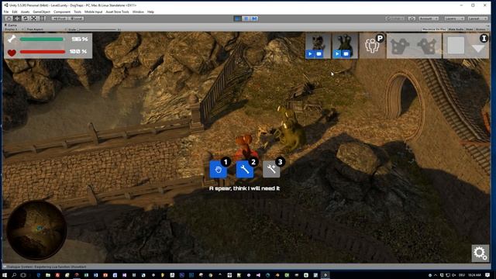Open Windows Task View

click(x=23, y=275)
